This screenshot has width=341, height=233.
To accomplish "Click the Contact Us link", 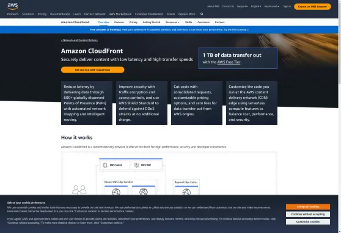I will pyautogui.click(x=228, y=7).
